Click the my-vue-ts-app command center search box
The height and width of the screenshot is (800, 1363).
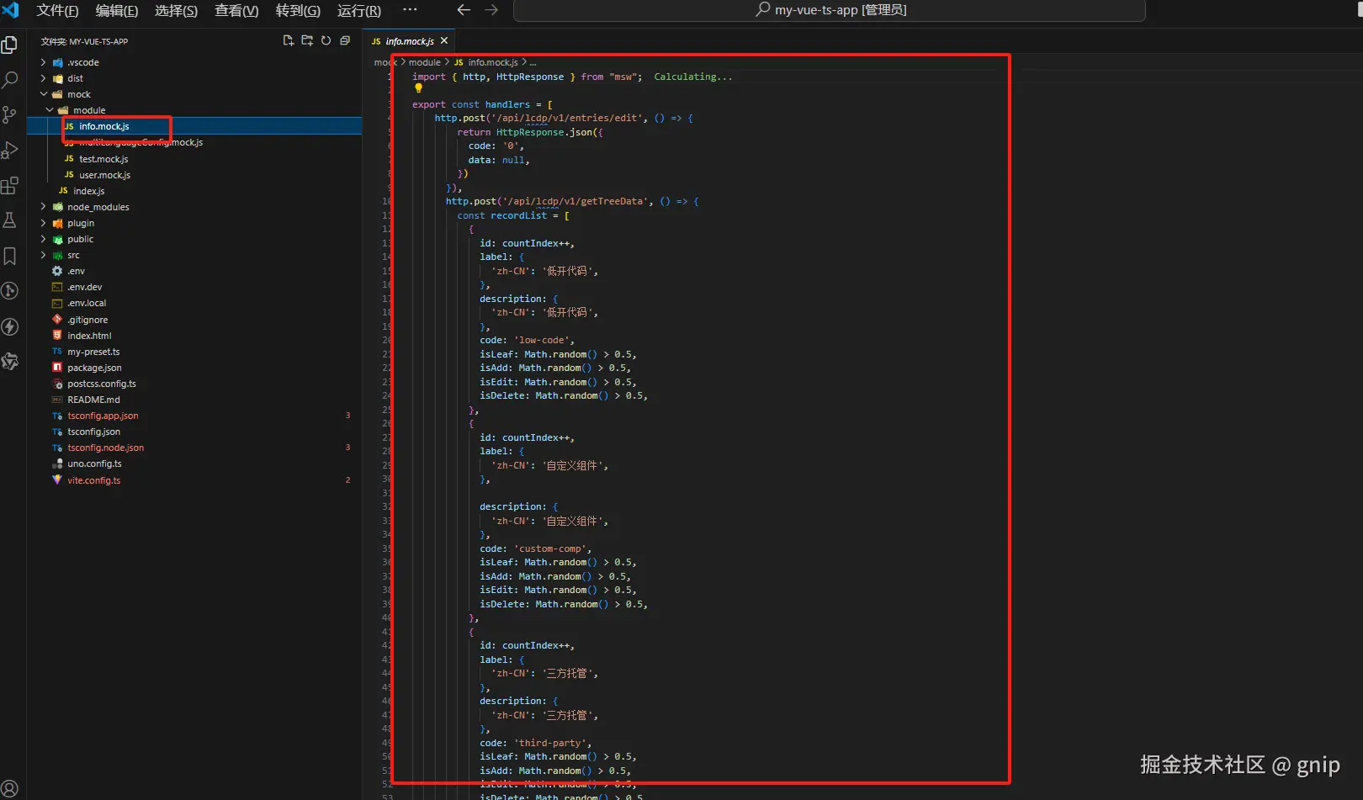830,10
